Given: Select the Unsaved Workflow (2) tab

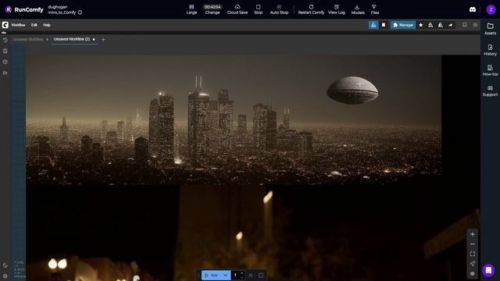Looking at the screenshot, I should (72, 39).
